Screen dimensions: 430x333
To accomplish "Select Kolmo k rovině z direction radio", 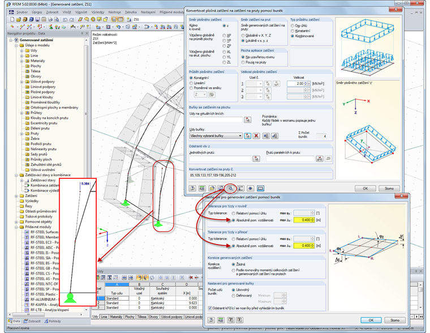I will [224, 25].
